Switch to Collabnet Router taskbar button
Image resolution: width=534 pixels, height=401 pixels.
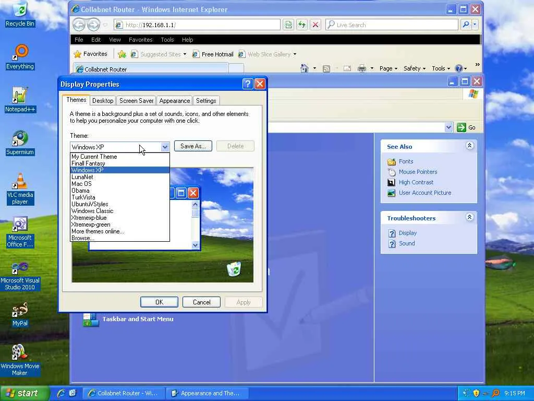tap(124, 393)
